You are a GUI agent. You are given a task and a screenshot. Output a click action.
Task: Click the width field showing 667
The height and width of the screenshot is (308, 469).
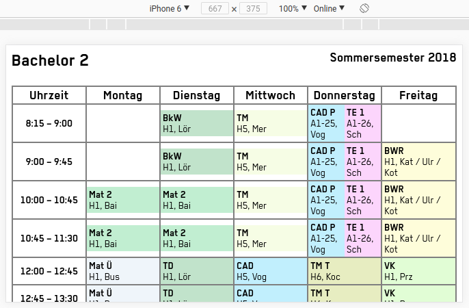point(215,9)
